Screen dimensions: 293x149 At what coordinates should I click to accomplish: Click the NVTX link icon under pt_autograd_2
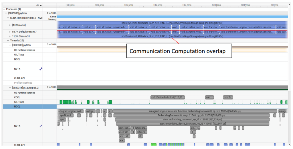tap(41, 126)
